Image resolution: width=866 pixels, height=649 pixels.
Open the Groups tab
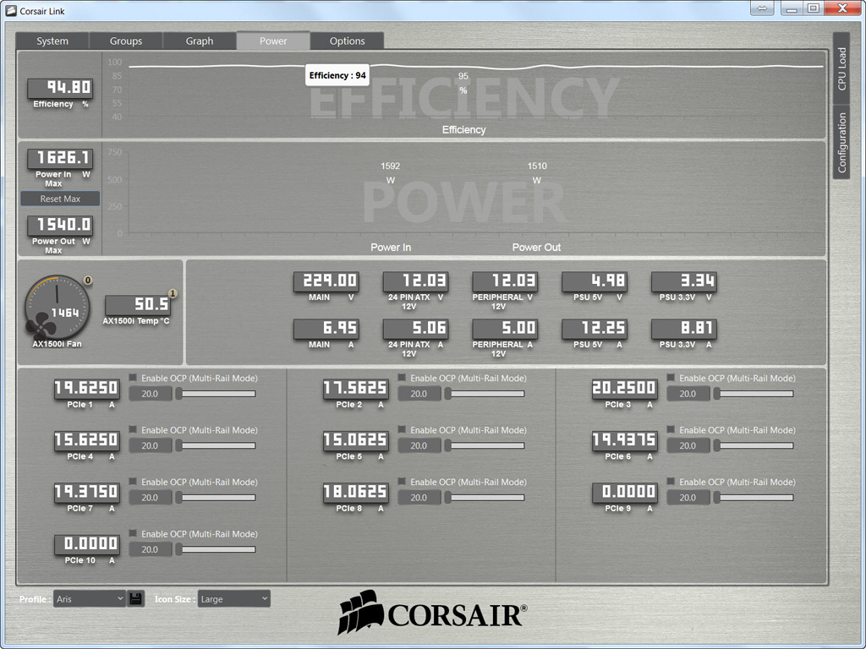(x=126, y=41)
